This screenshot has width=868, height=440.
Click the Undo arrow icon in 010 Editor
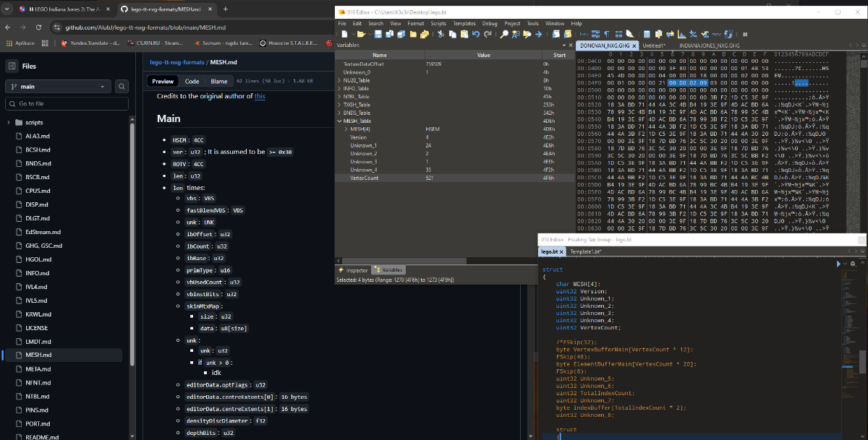[x=475, y=34]
